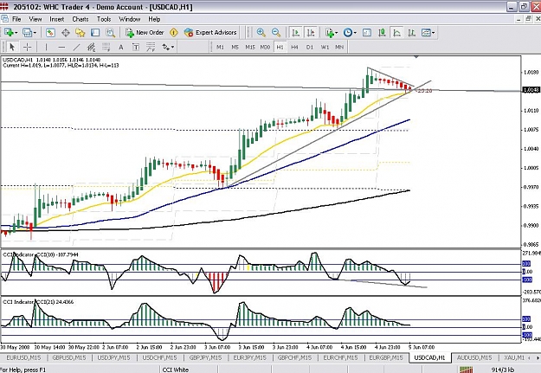541x373 pixels.
Task: Switch to EURJPY,M15 chart tab
Action: (x=250, y=357)
